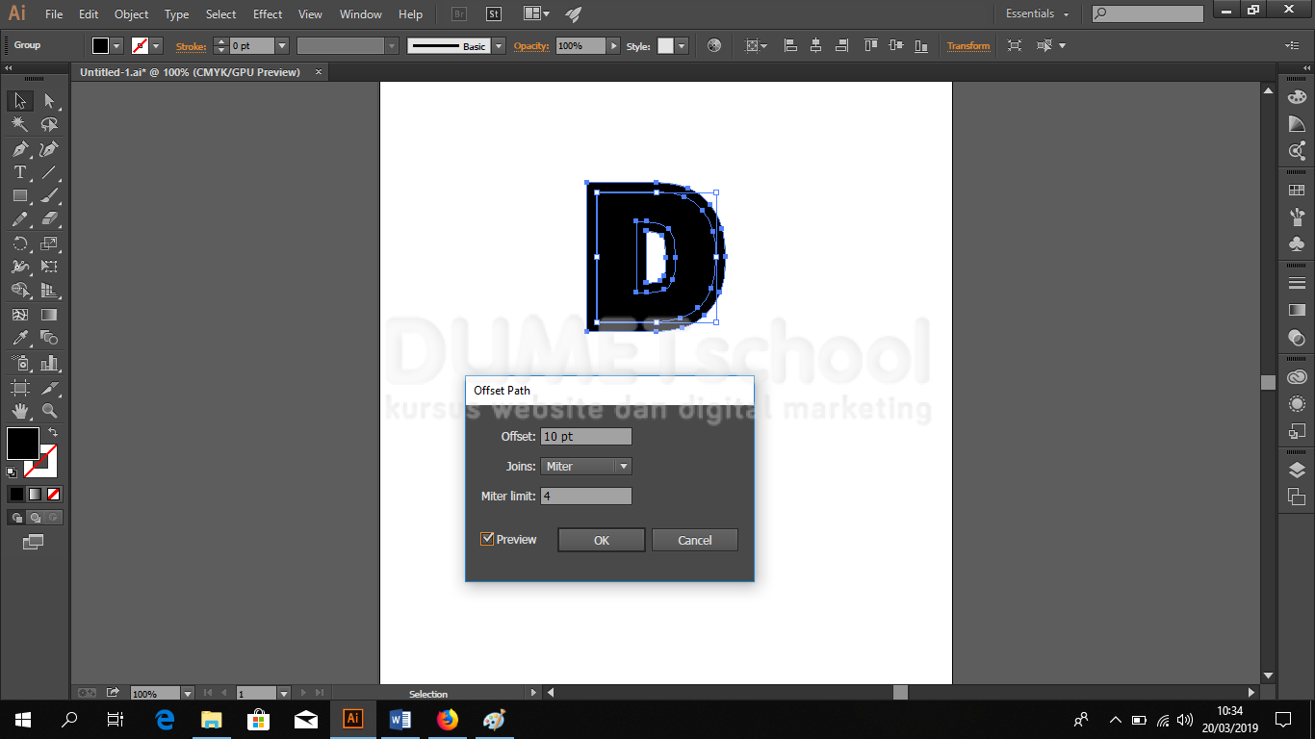Viewport: 1315px width, 739px height.
Task: Select the Pen tool
Action: (20, 149)
